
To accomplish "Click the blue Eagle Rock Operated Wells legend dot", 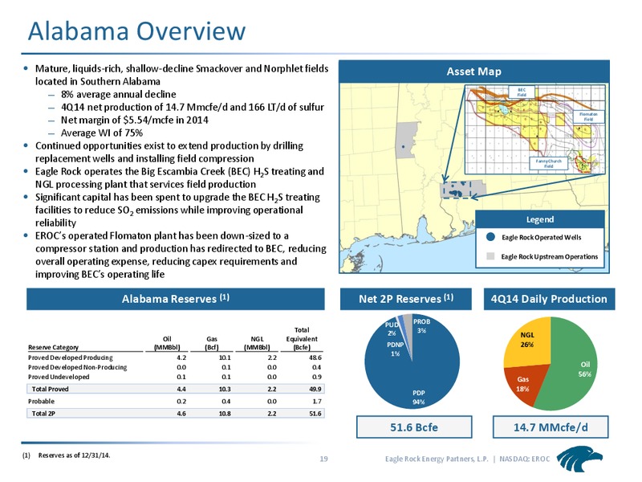I will pos(490,237).
